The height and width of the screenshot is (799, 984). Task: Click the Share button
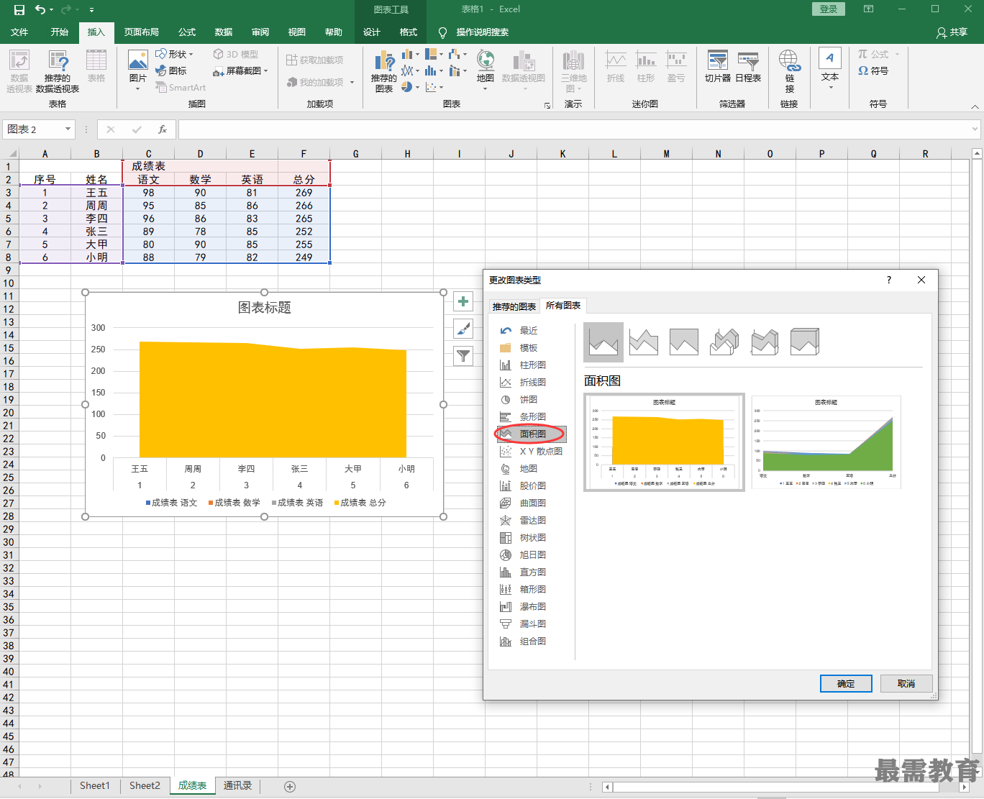(952, 32)
